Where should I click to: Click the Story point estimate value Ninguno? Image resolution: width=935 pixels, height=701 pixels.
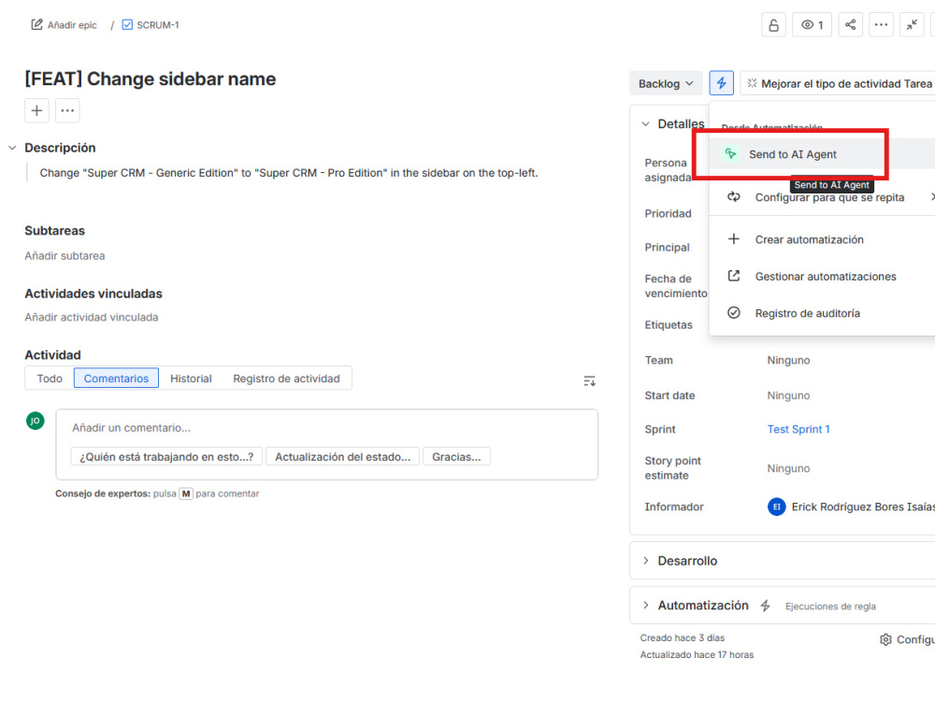pos(788,468)
